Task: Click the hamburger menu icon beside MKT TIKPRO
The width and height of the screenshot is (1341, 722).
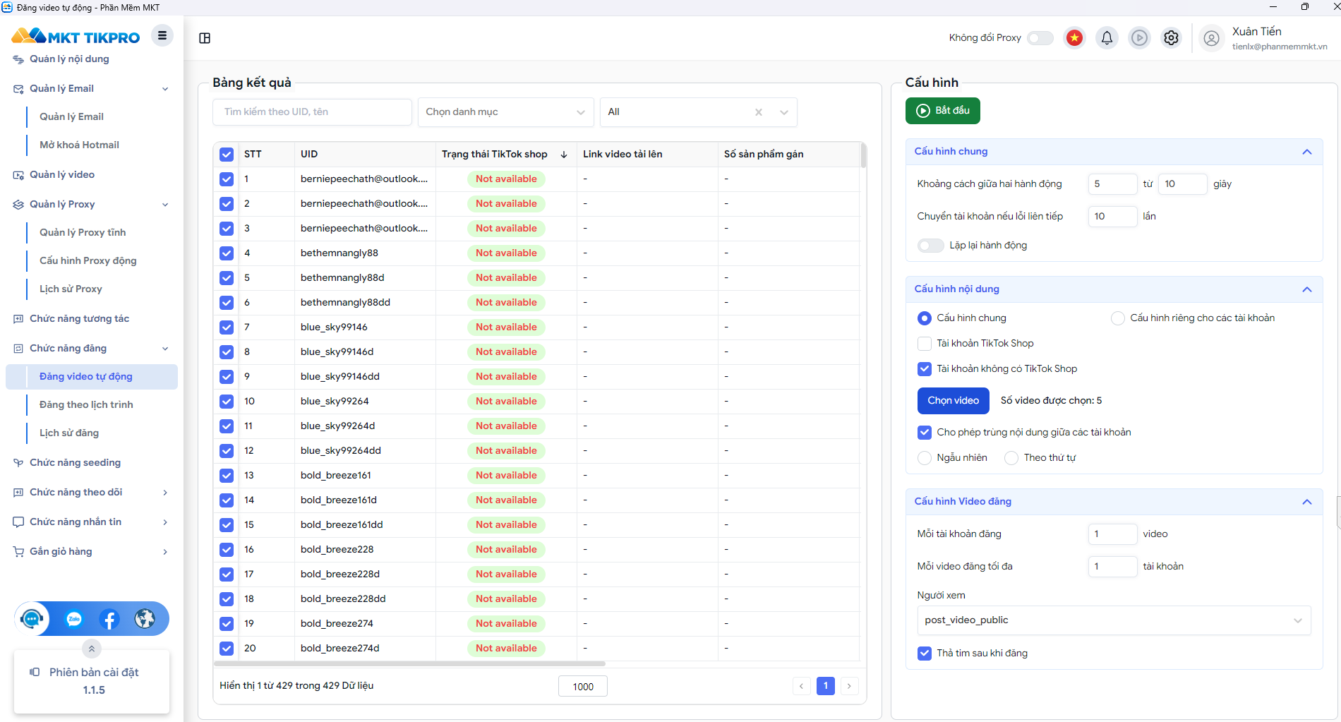Action: click(162, 35)
